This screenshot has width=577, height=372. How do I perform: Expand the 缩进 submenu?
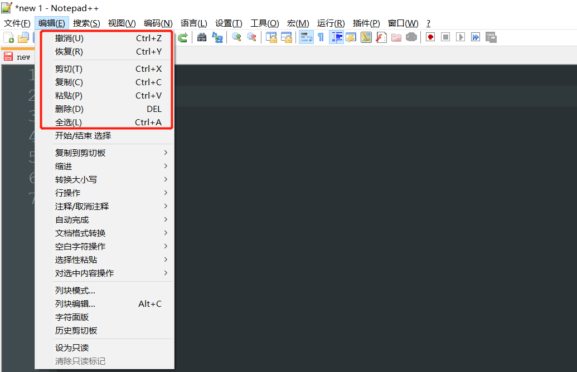(104, 166)
